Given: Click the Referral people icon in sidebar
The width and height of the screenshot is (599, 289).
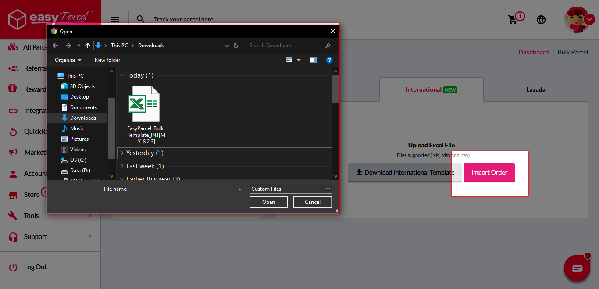Looking at the screenshot, I should tap(13, 68).
